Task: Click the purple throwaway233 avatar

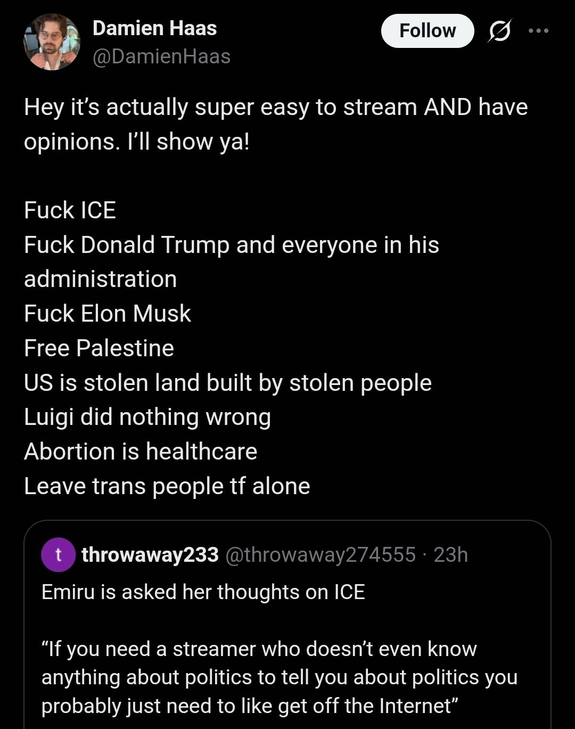Action: click(x=58, y=555)
